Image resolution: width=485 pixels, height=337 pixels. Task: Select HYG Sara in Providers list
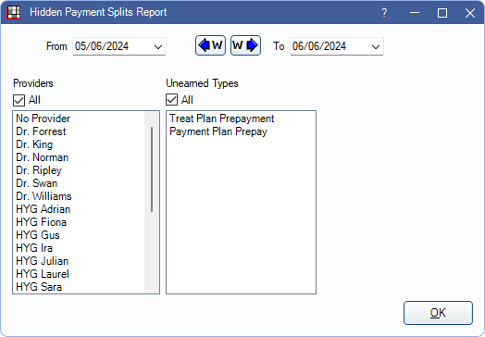(x=79, y=287)
